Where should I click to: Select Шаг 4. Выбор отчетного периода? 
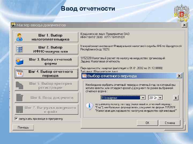(x=46, y=74)
